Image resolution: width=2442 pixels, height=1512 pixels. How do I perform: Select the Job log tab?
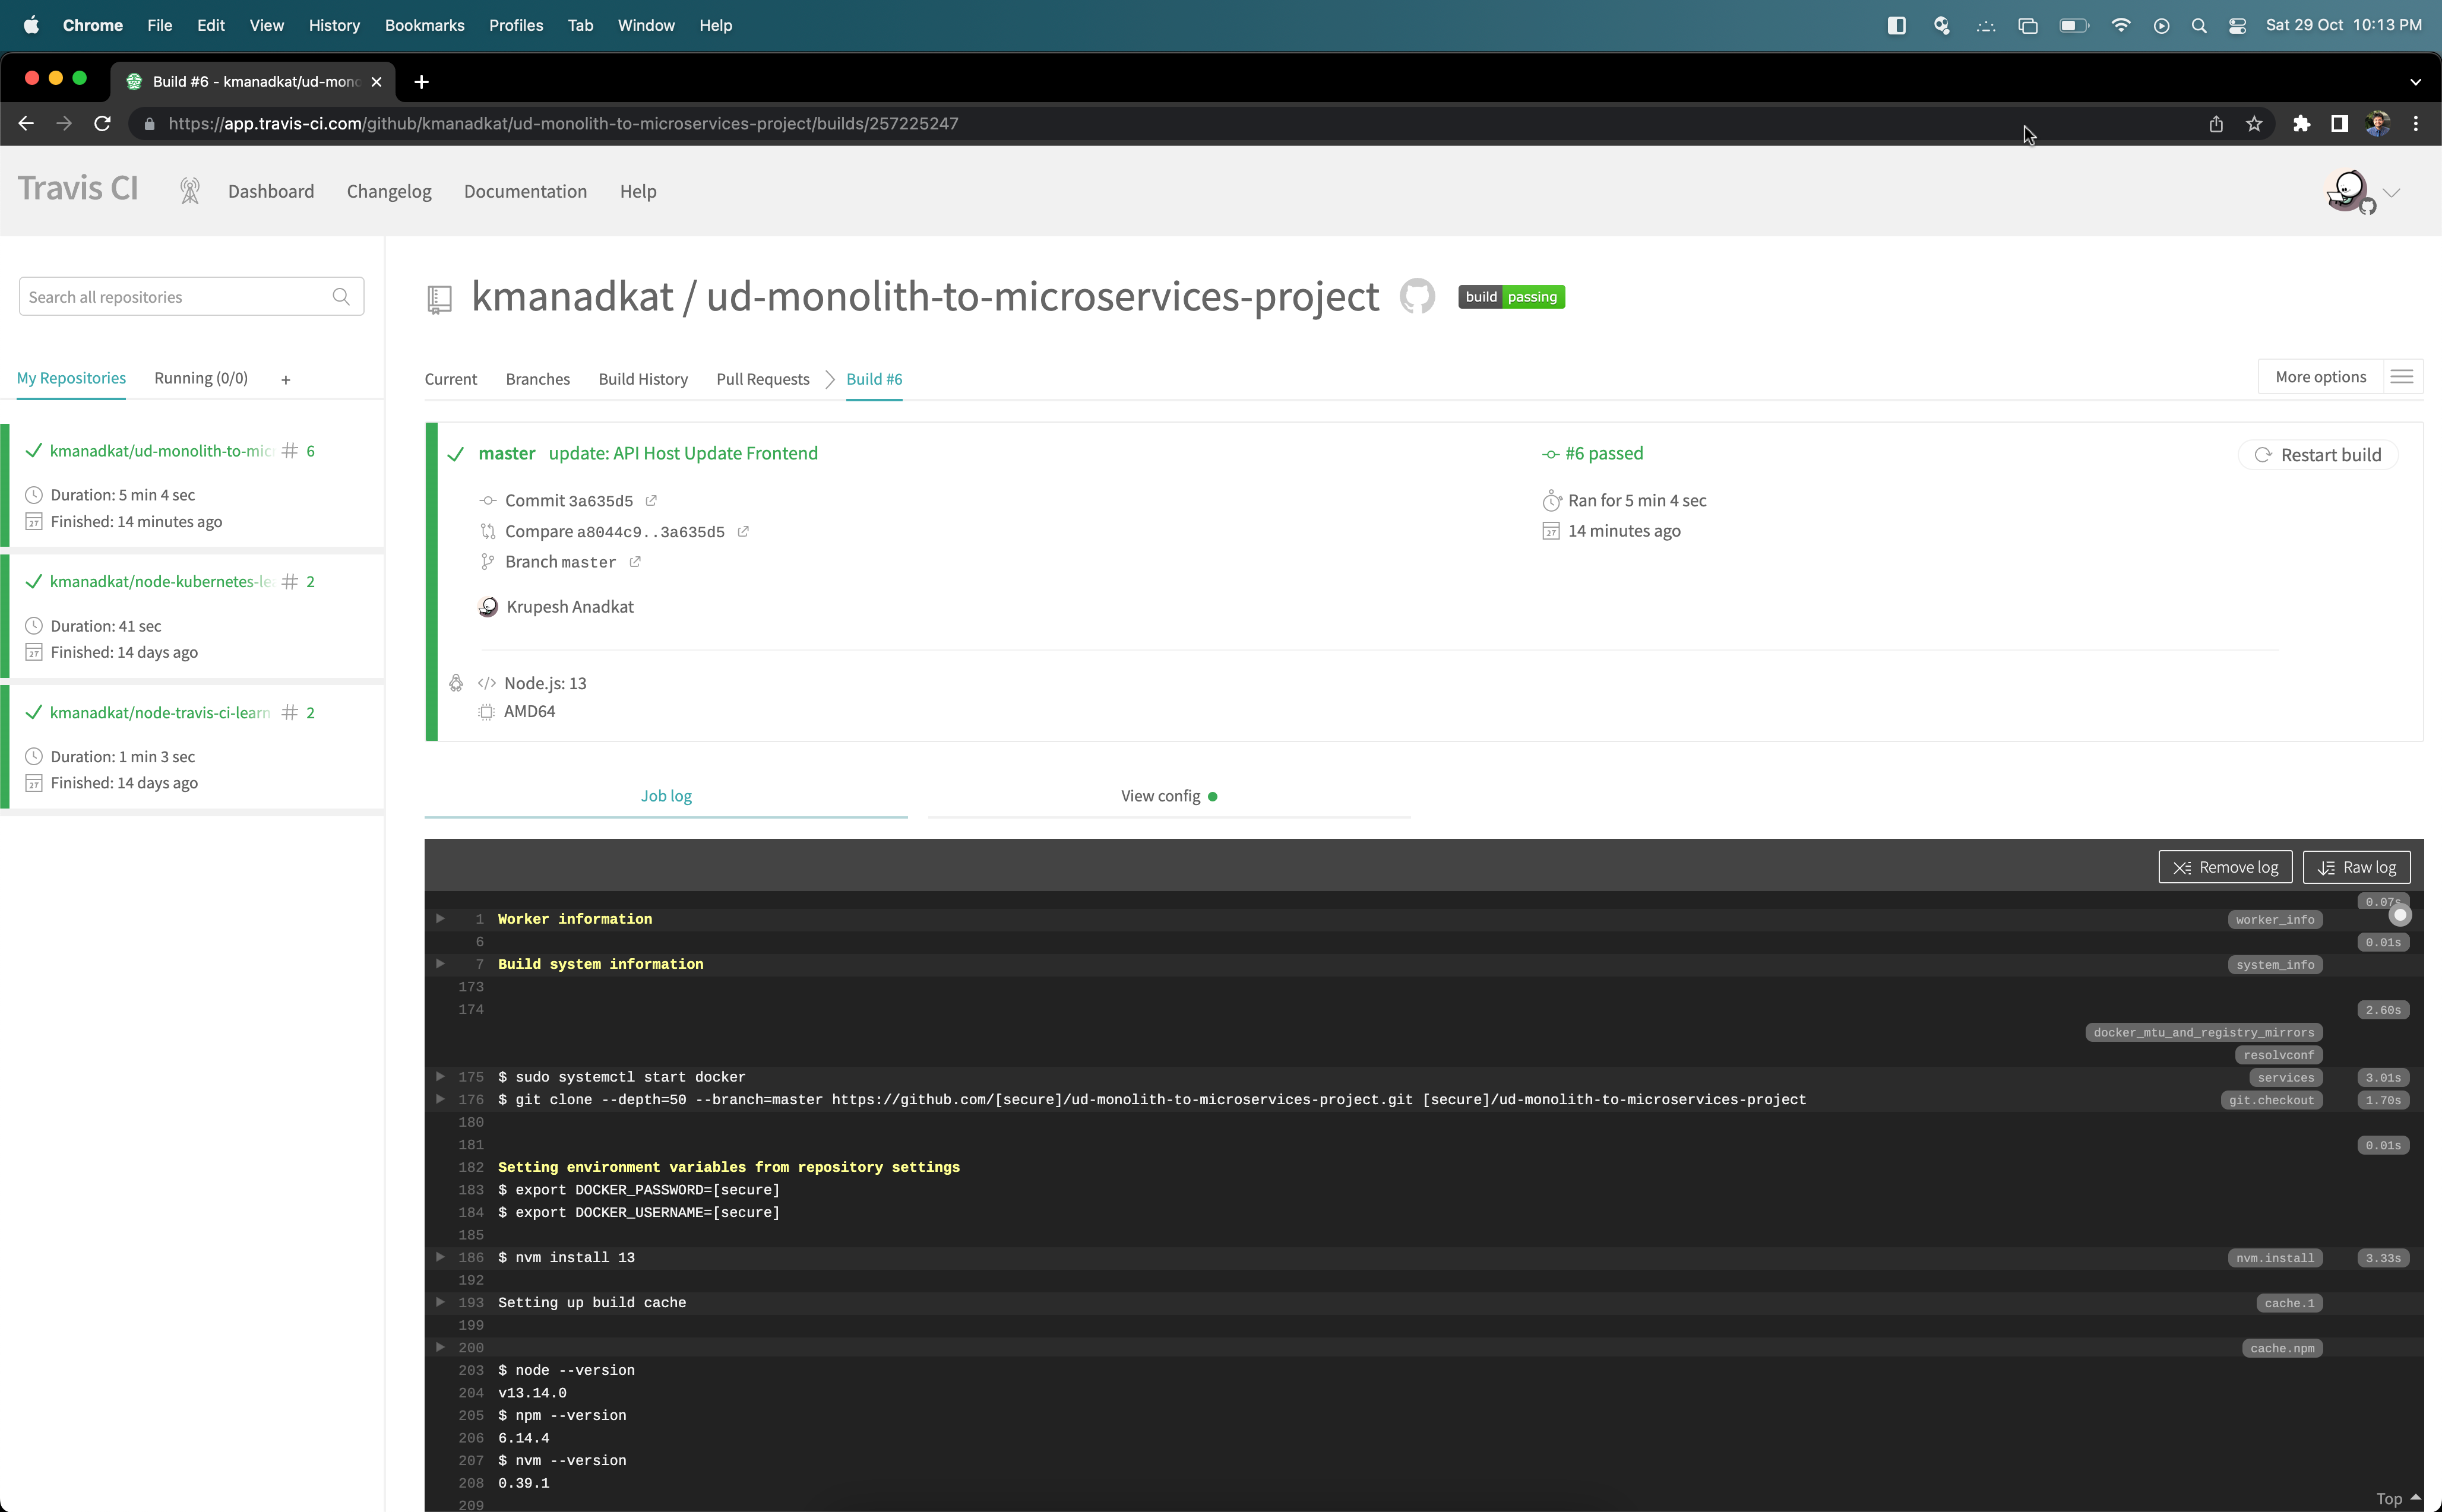point(665,796)
